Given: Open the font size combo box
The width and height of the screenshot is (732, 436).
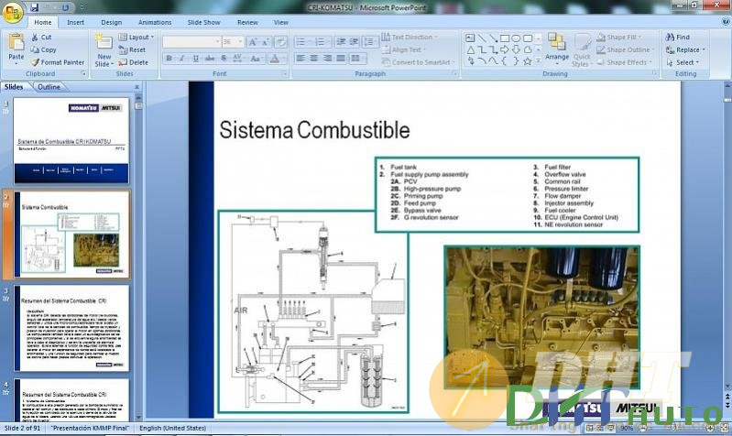Looking at the screenshot, I should tap(232, 42).
